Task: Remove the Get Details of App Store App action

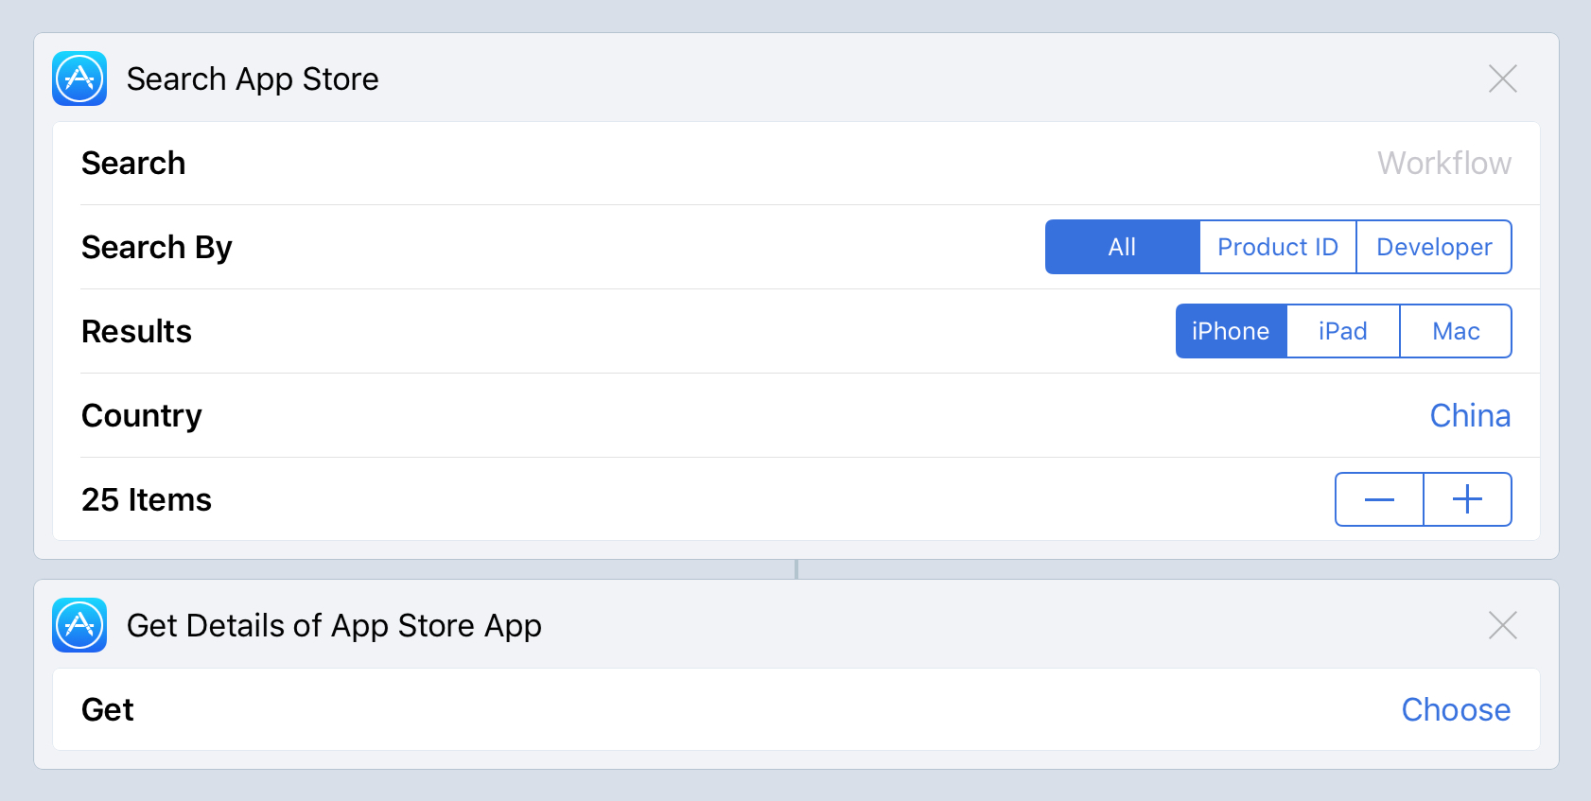Action: coord(1502,625)
